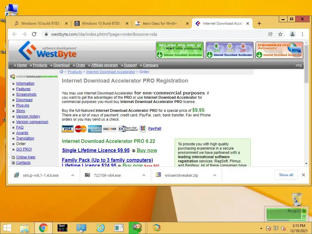Click the WestByte logo

[x=48, y=51]
